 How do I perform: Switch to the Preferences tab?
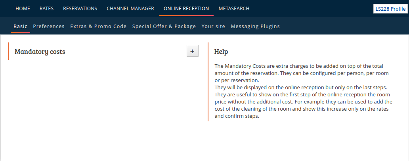tap(49, 26)
